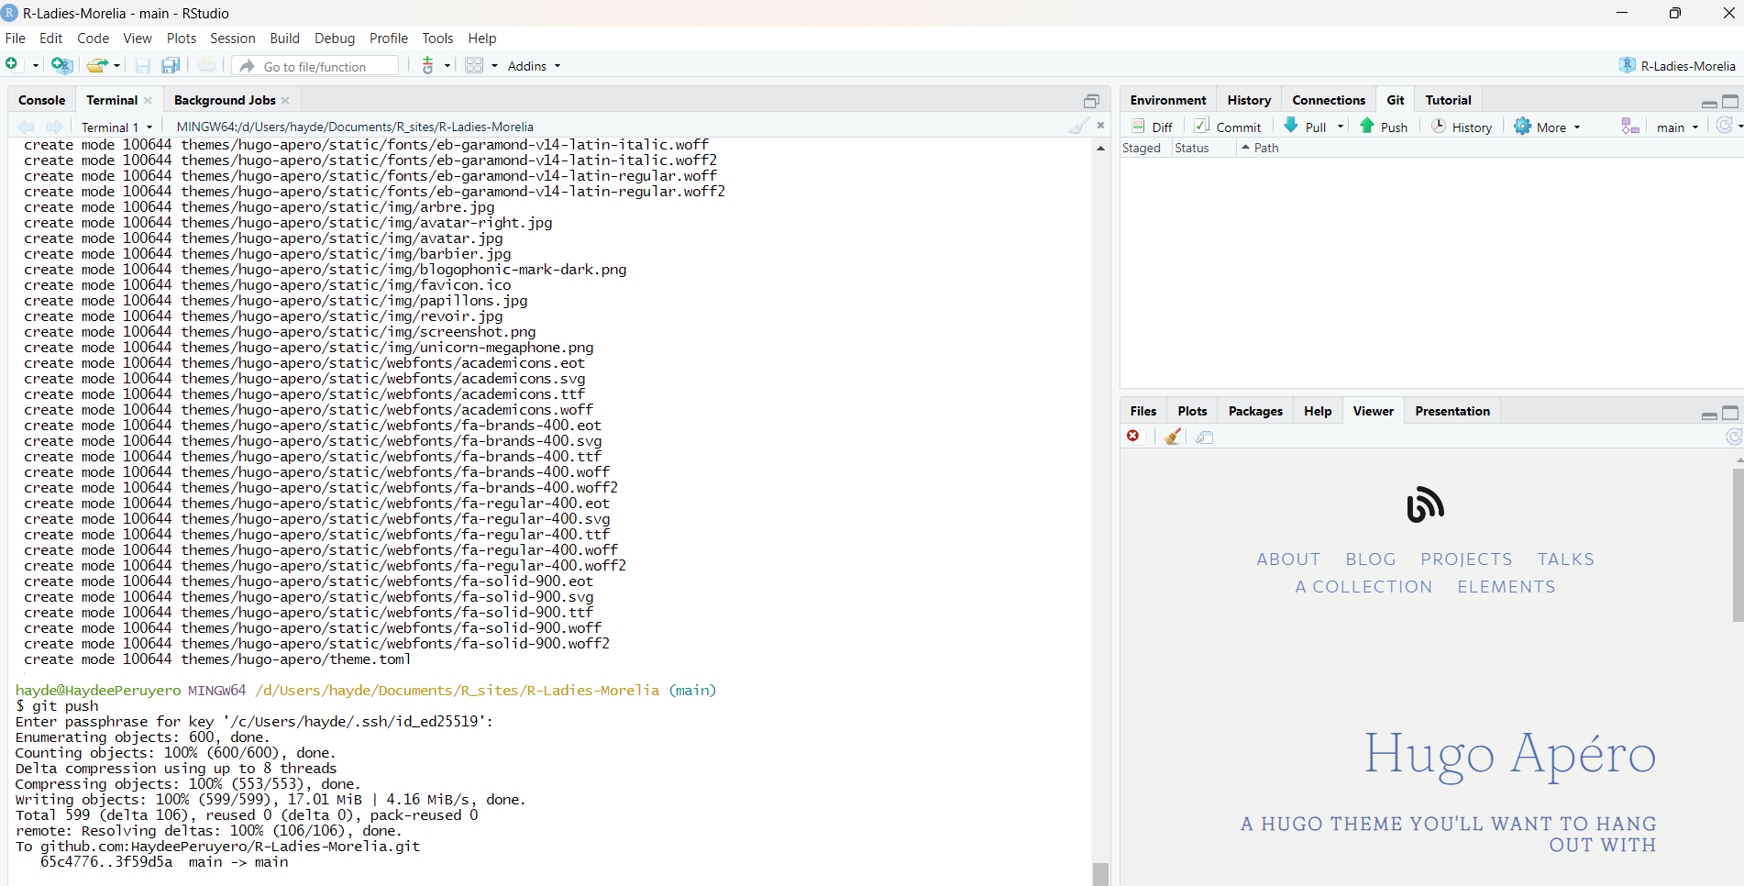This screenshot has height=886, width=1744.
Task: Switch to the Console tab
Action: click(42, 100)
